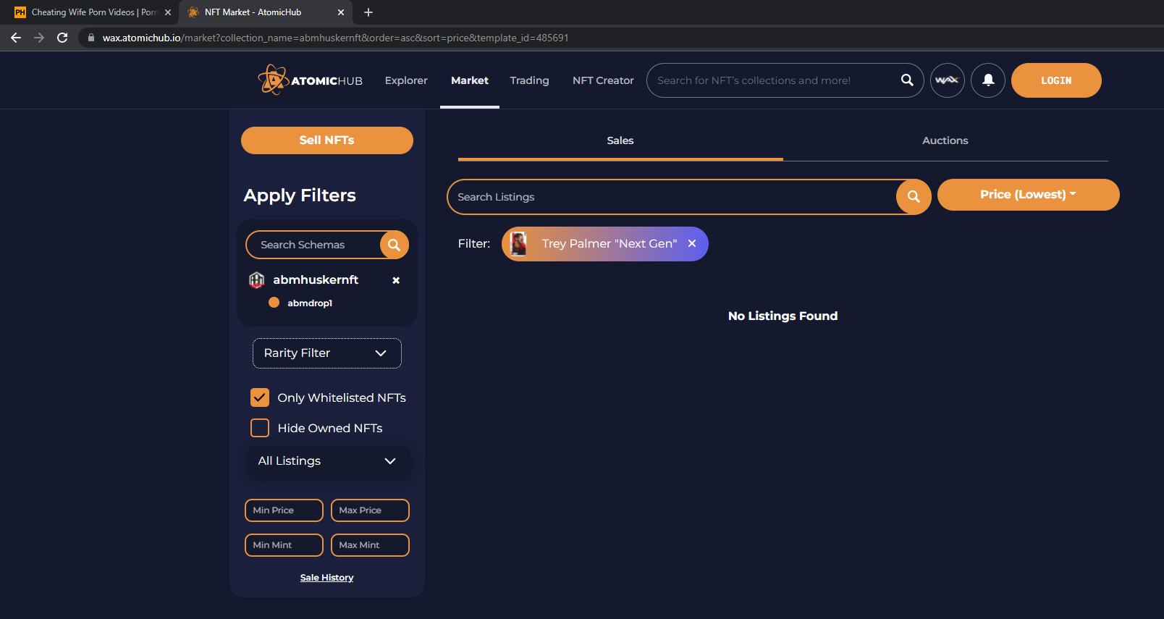Open the Market menu item
Screen dimensions: 1164x619
pos(470,80)
